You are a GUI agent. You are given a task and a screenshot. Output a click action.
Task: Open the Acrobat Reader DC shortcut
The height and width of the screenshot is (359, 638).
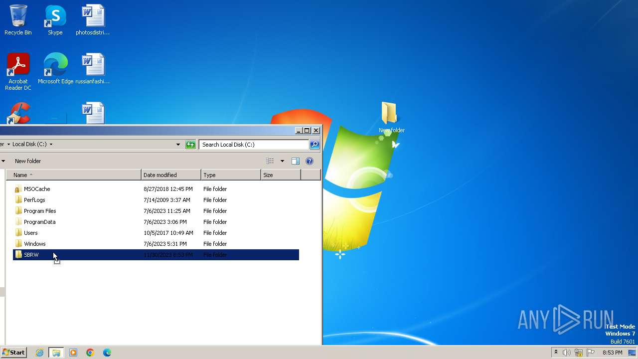click(18, 71)
